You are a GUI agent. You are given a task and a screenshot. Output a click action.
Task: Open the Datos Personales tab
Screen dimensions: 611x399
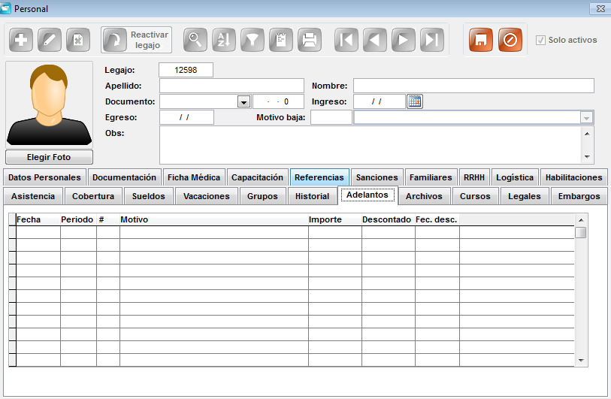point(44,177)
